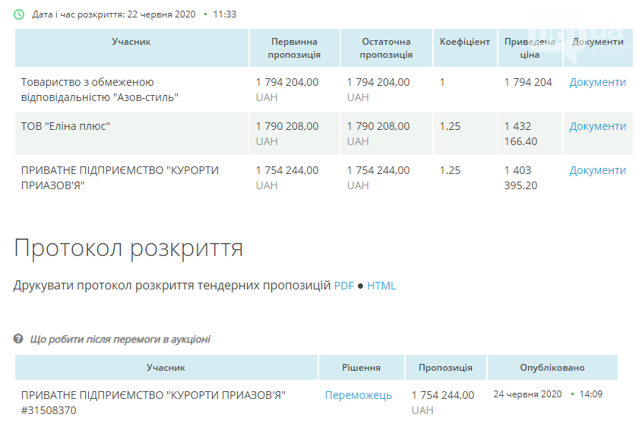Click 'Друкувати протокол розкриття тендерних пропозицій' text

pos(172,286)
